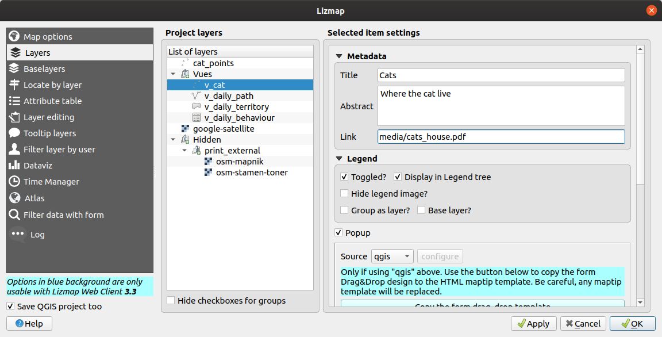
Task: Click the Locate by layer signpost icon
Action: pyautogui.click(x=14, y=85)
